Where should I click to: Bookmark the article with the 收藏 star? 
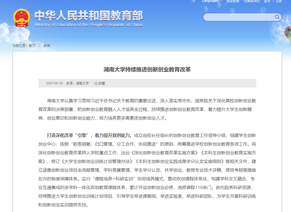pos(100,83)
